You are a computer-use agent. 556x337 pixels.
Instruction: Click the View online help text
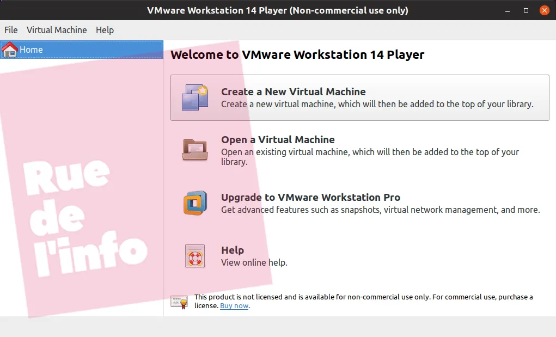[254, 262]
